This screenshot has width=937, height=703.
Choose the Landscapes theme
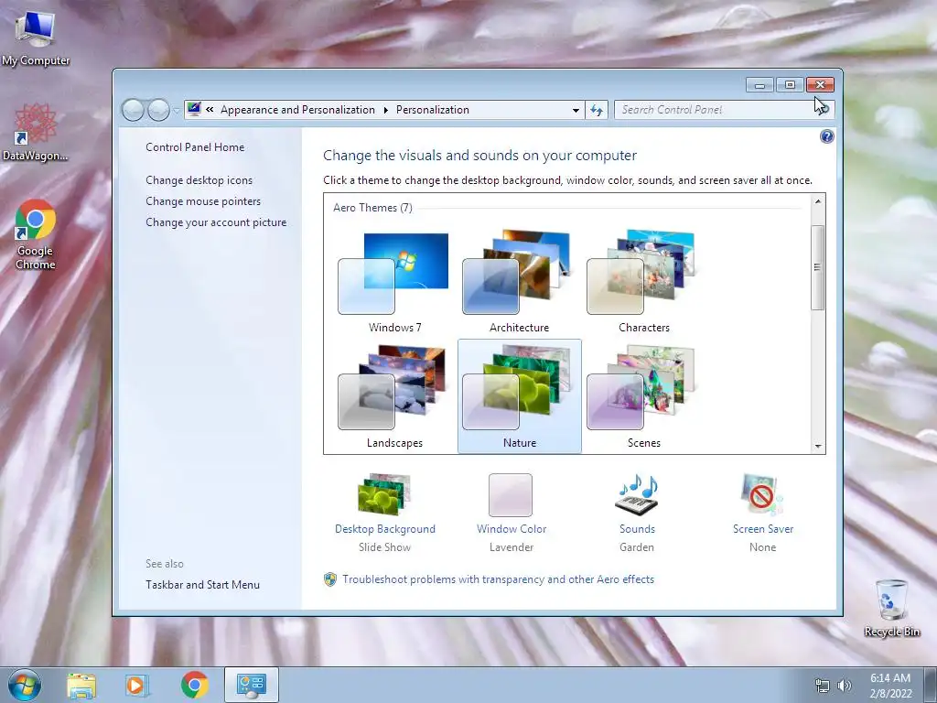[x=394, y=396]
